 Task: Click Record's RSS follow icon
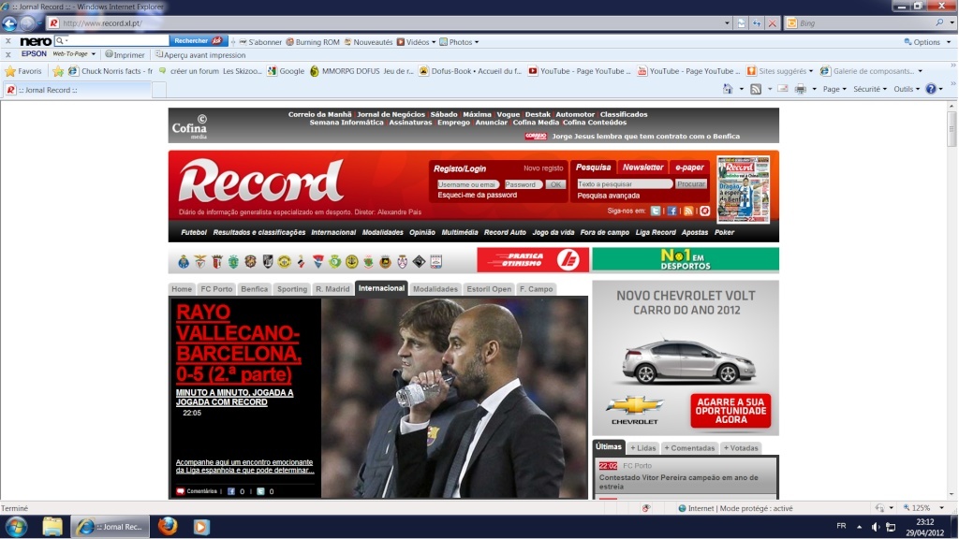point(688,211)
